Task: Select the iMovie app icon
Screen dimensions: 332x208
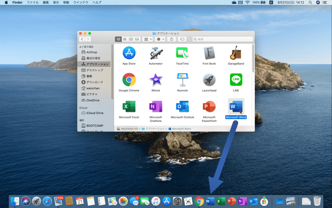Action: [x=156, y=79]
